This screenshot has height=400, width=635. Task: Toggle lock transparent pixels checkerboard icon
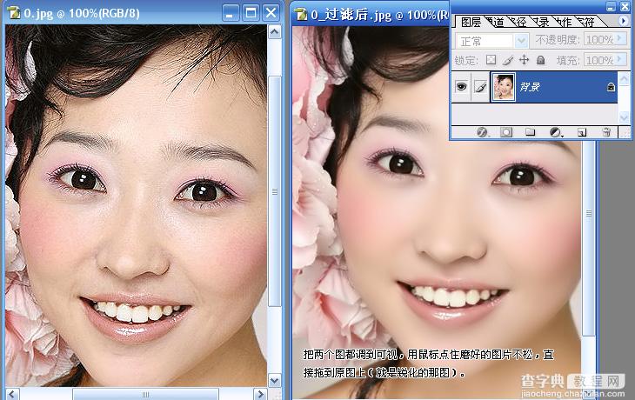[491, 60]
